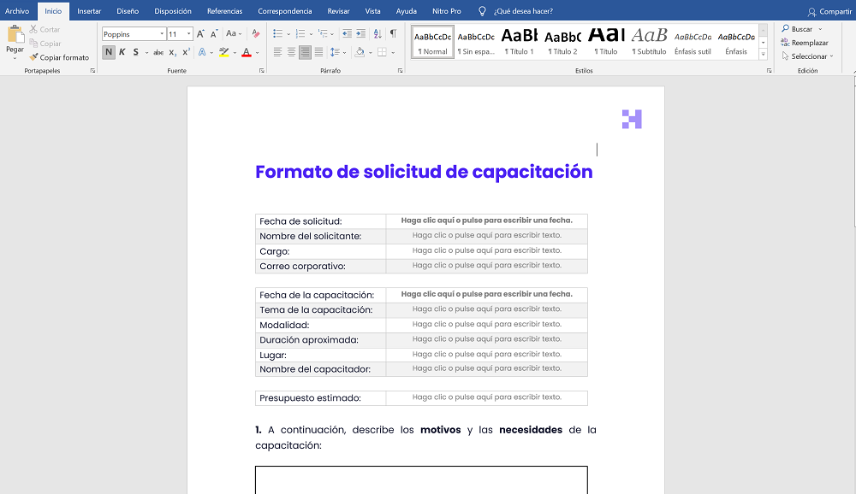
Task: Toggle subscript formatting
Action: (172, 51)
